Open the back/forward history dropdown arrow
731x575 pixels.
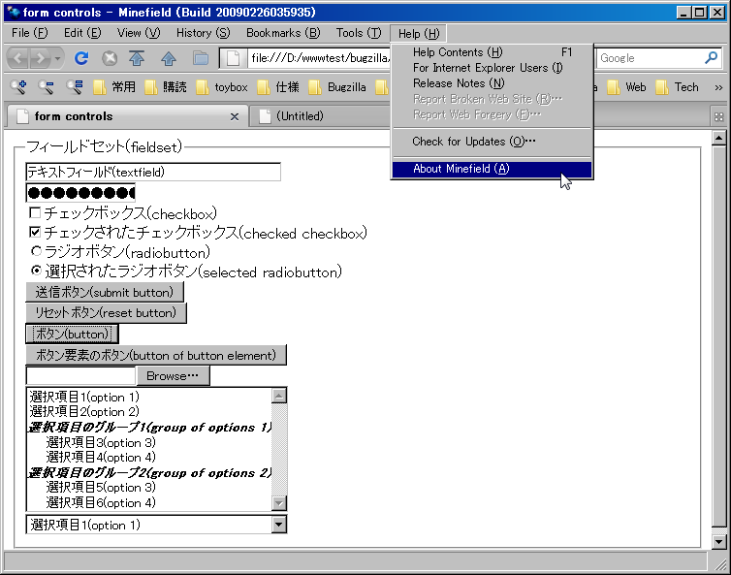57,58
